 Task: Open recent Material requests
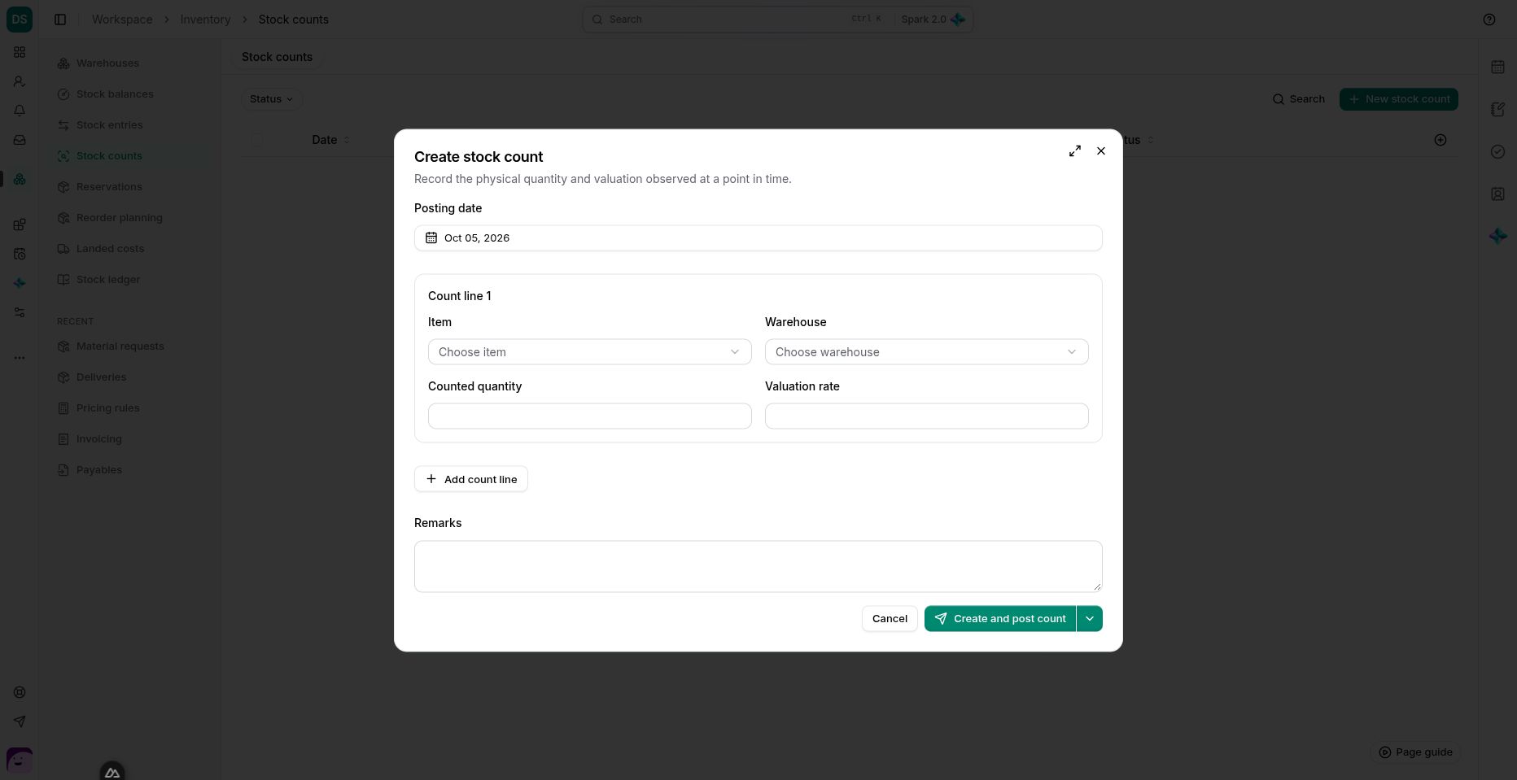131,346
